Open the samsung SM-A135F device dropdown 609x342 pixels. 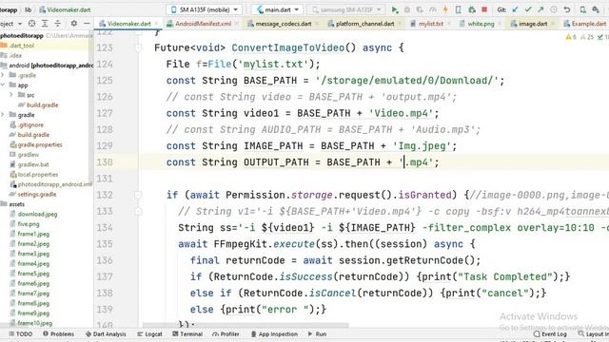pos(346,9)
